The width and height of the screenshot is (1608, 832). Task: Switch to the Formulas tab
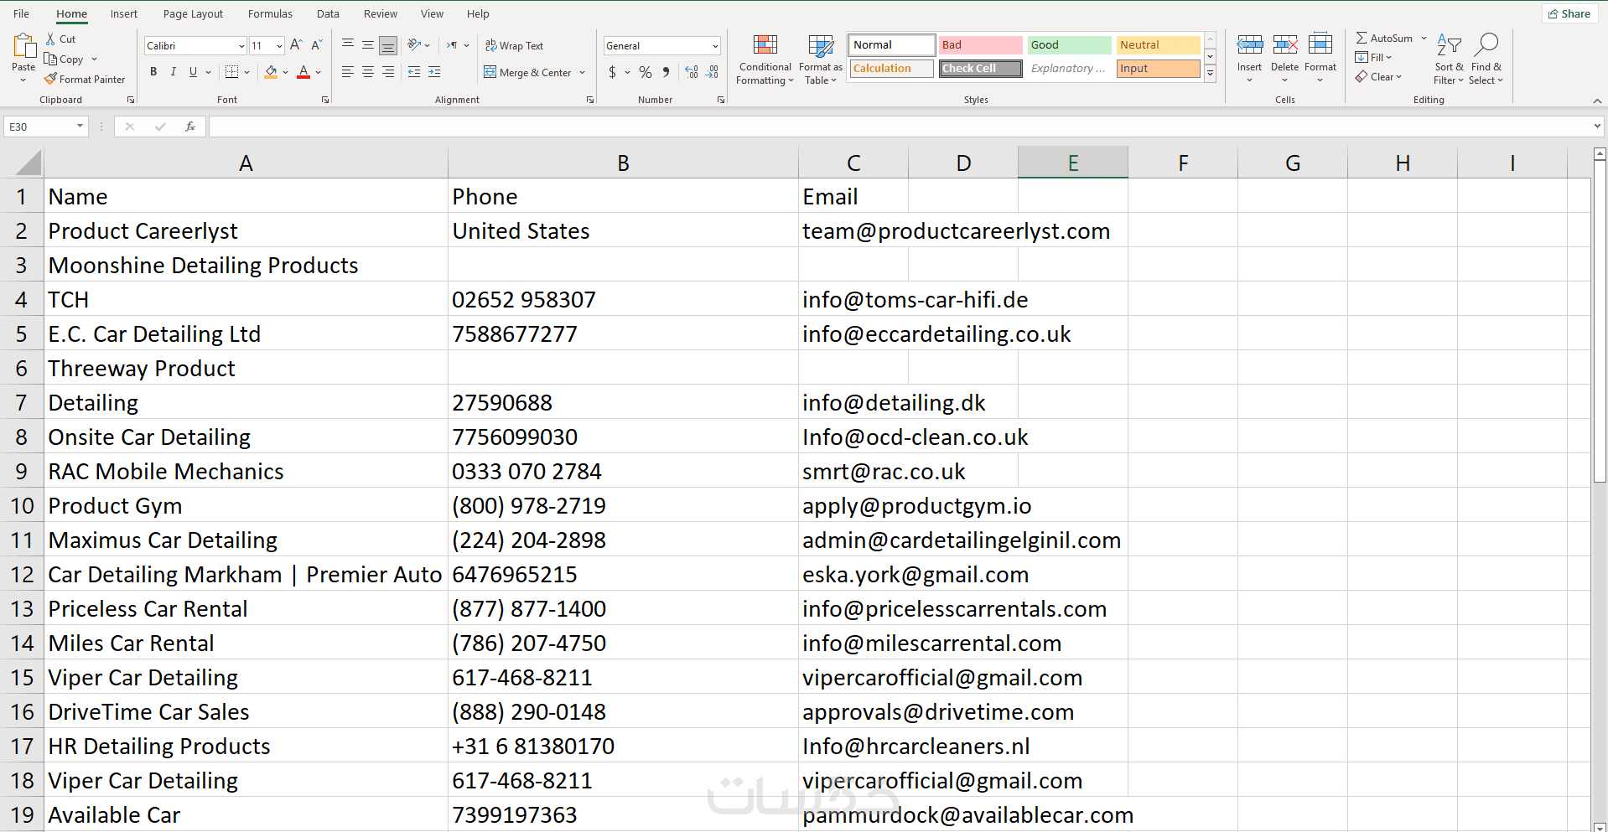click(x=270, y=13)
